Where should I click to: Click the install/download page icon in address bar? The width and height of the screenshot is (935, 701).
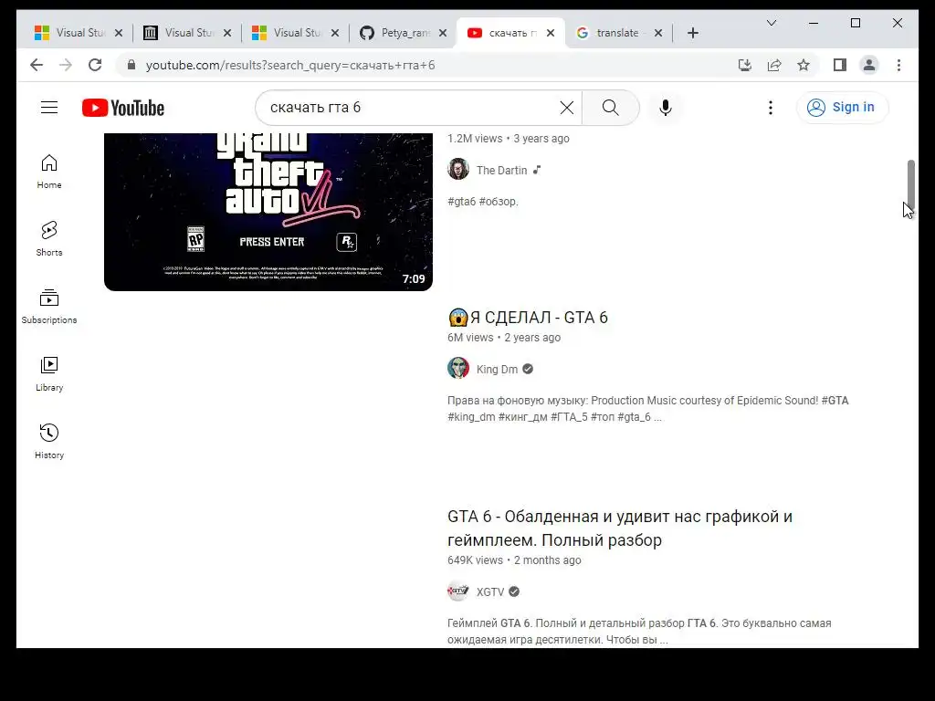(745, 65)
